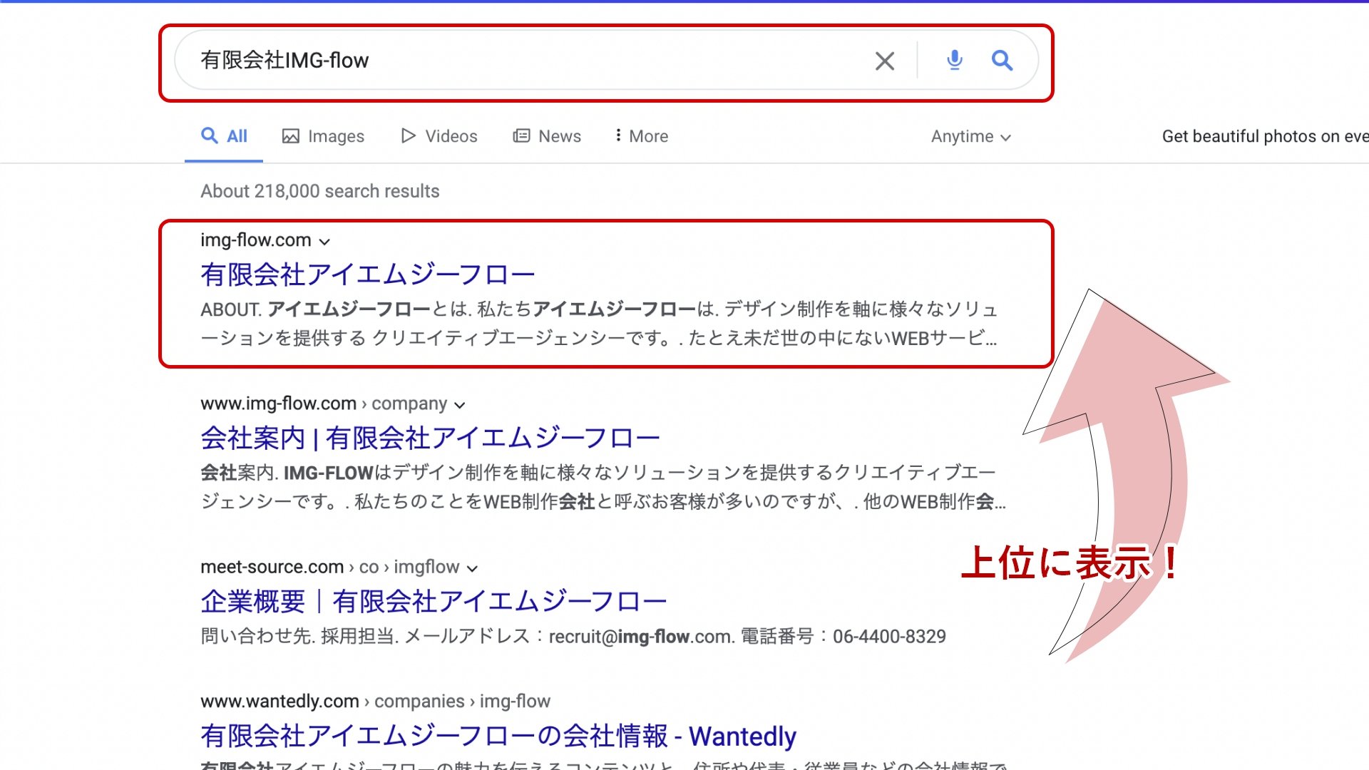Screen dimensions: 1369x770
Task: Expand the chevron beside www.img-flow.com company breadcrumb
Action: point(460,404)
